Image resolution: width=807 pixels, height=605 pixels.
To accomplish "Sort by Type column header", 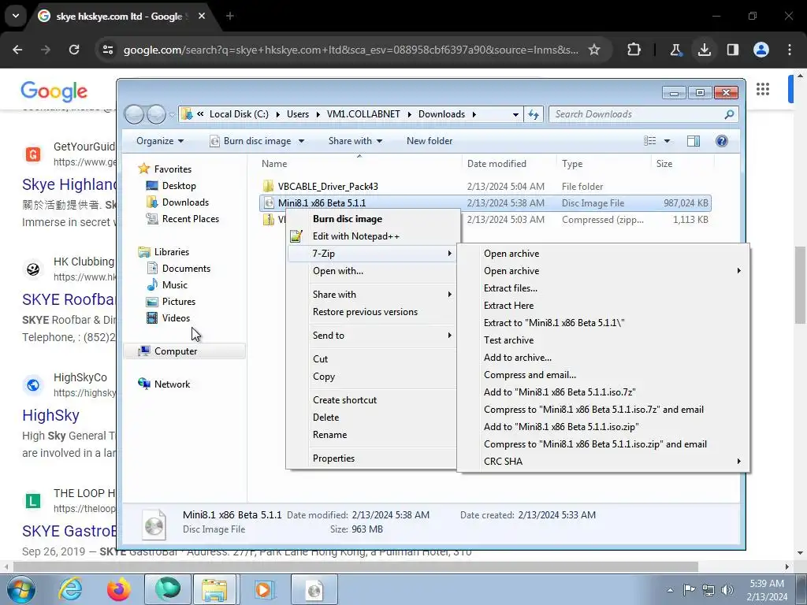I will [x=572, y=164].
